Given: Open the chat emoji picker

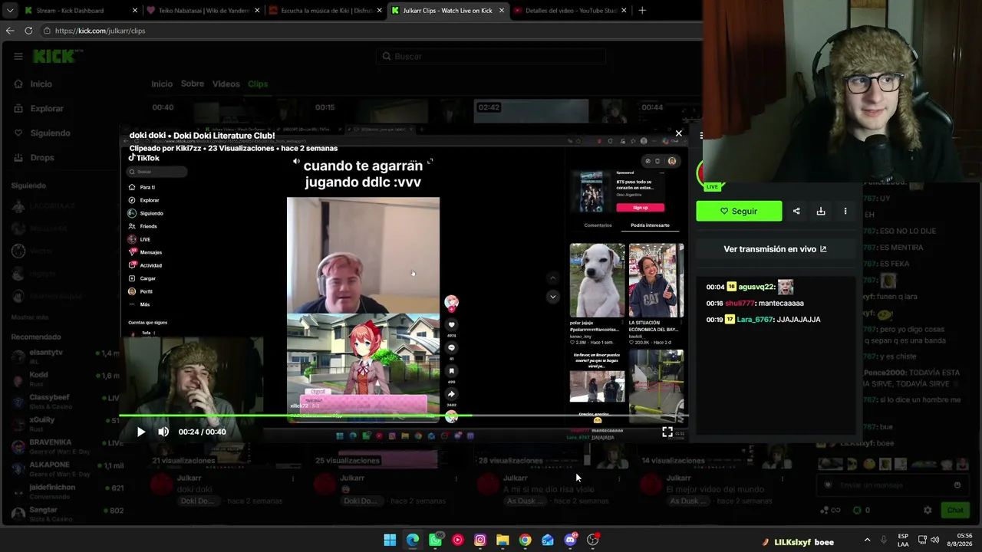Looking at the screenshot, I should pyautogui.click(x=957, y=485).
